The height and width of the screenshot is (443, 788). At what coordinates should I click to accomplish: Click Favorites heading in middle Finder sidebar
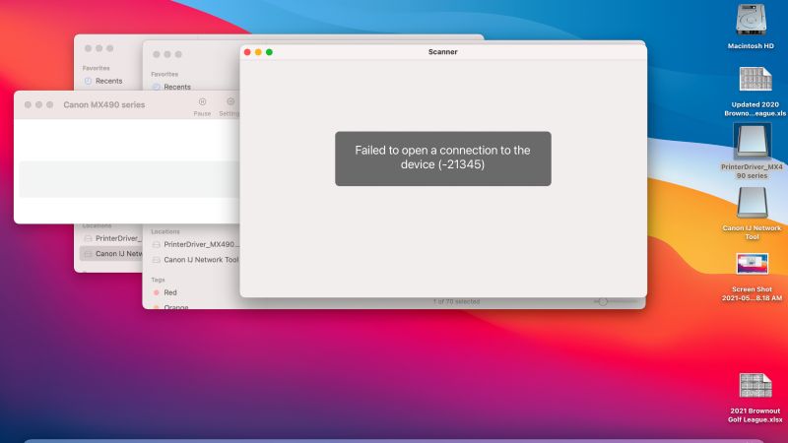pos(164,75)
